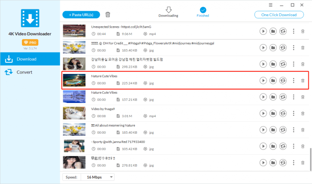Click trash icon next to Paste URL(s)
This screenshot has height=184, width=312.
[107, 15]
